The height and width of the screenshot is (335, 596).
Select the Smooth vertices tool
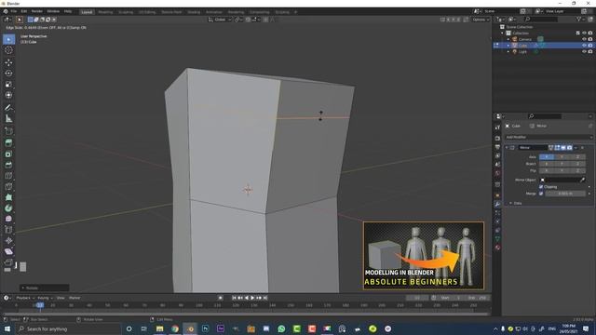(8, 219)
